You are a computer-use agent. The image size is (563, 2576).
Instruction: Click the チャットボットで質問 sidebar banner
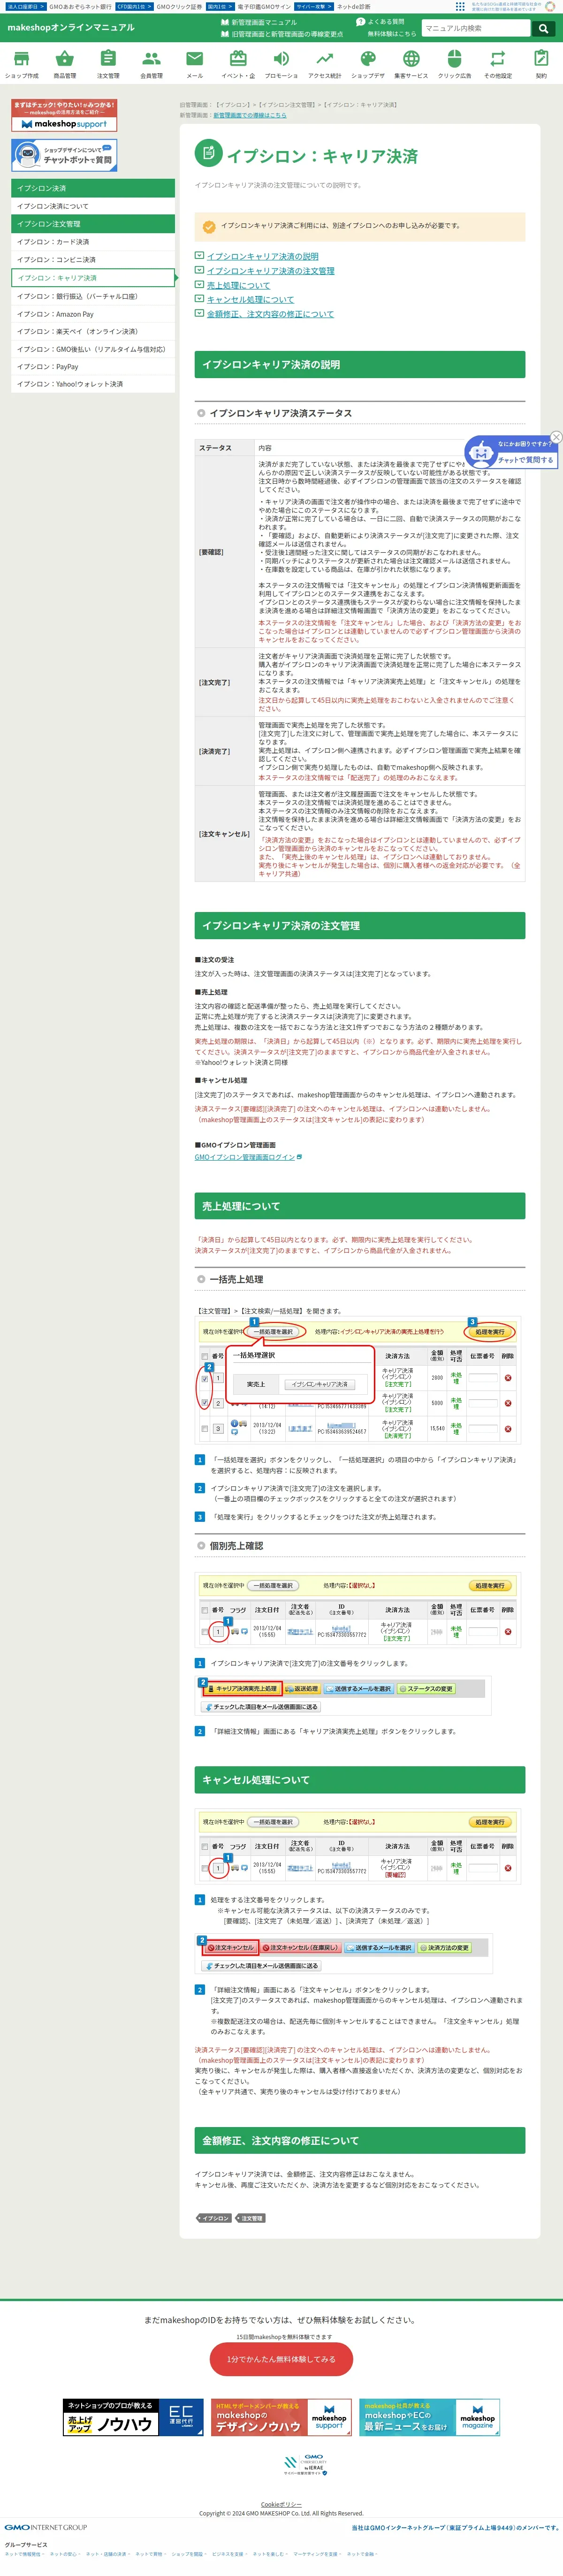click(x=64, y=155)
